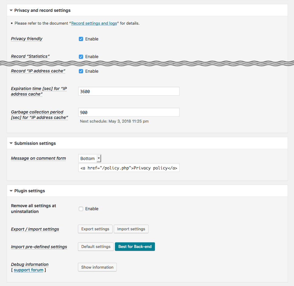
Task: Click the Expiration time input field
Action: (x=129, y=91)
